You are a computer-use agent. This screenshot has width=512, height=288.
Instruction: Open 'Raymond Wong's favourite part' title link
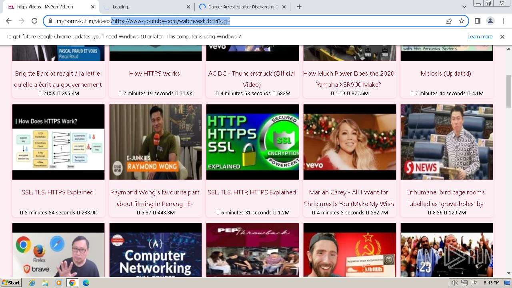point(155,198)
